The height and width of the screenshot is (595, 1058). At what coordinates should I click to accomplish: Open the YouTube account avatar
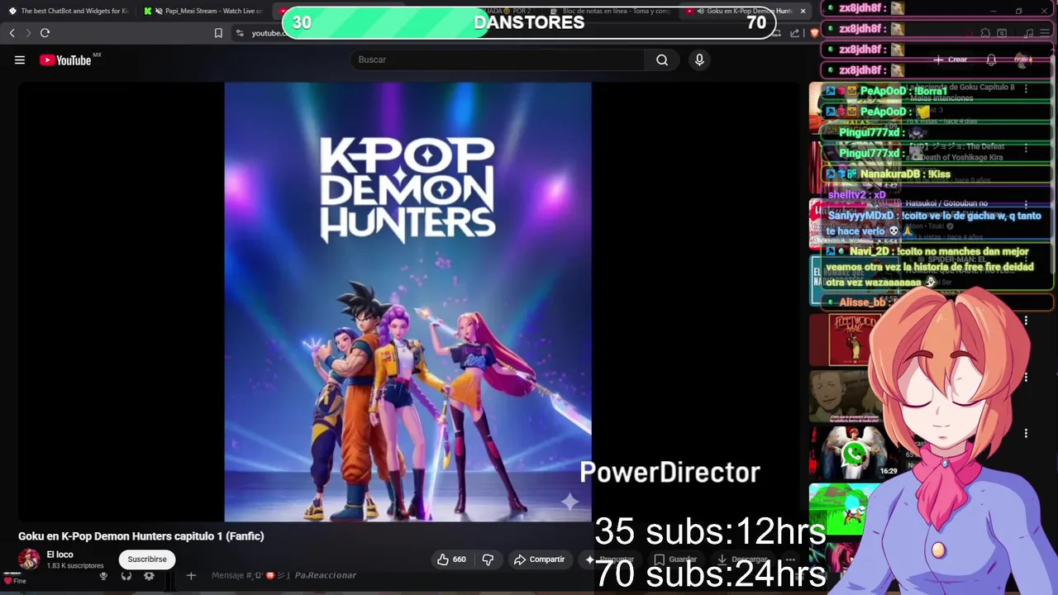1023,59
